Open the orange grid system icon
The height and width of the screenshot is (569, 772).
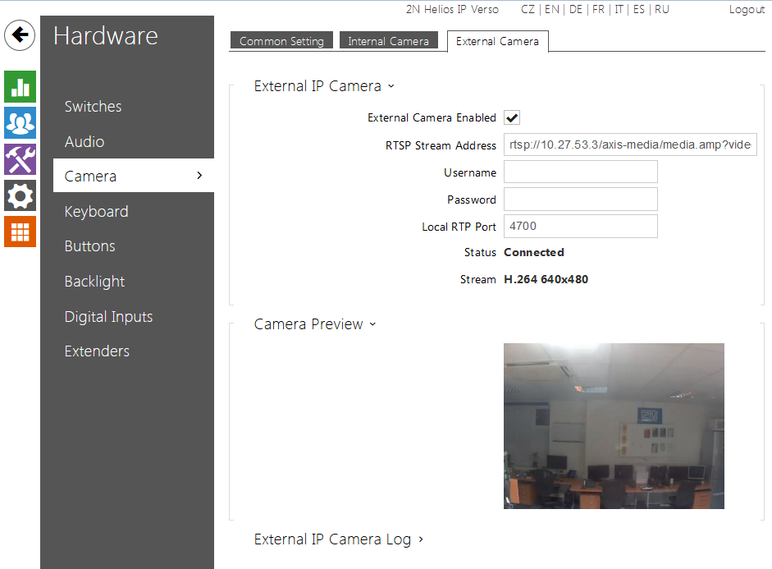click(20, 232)
